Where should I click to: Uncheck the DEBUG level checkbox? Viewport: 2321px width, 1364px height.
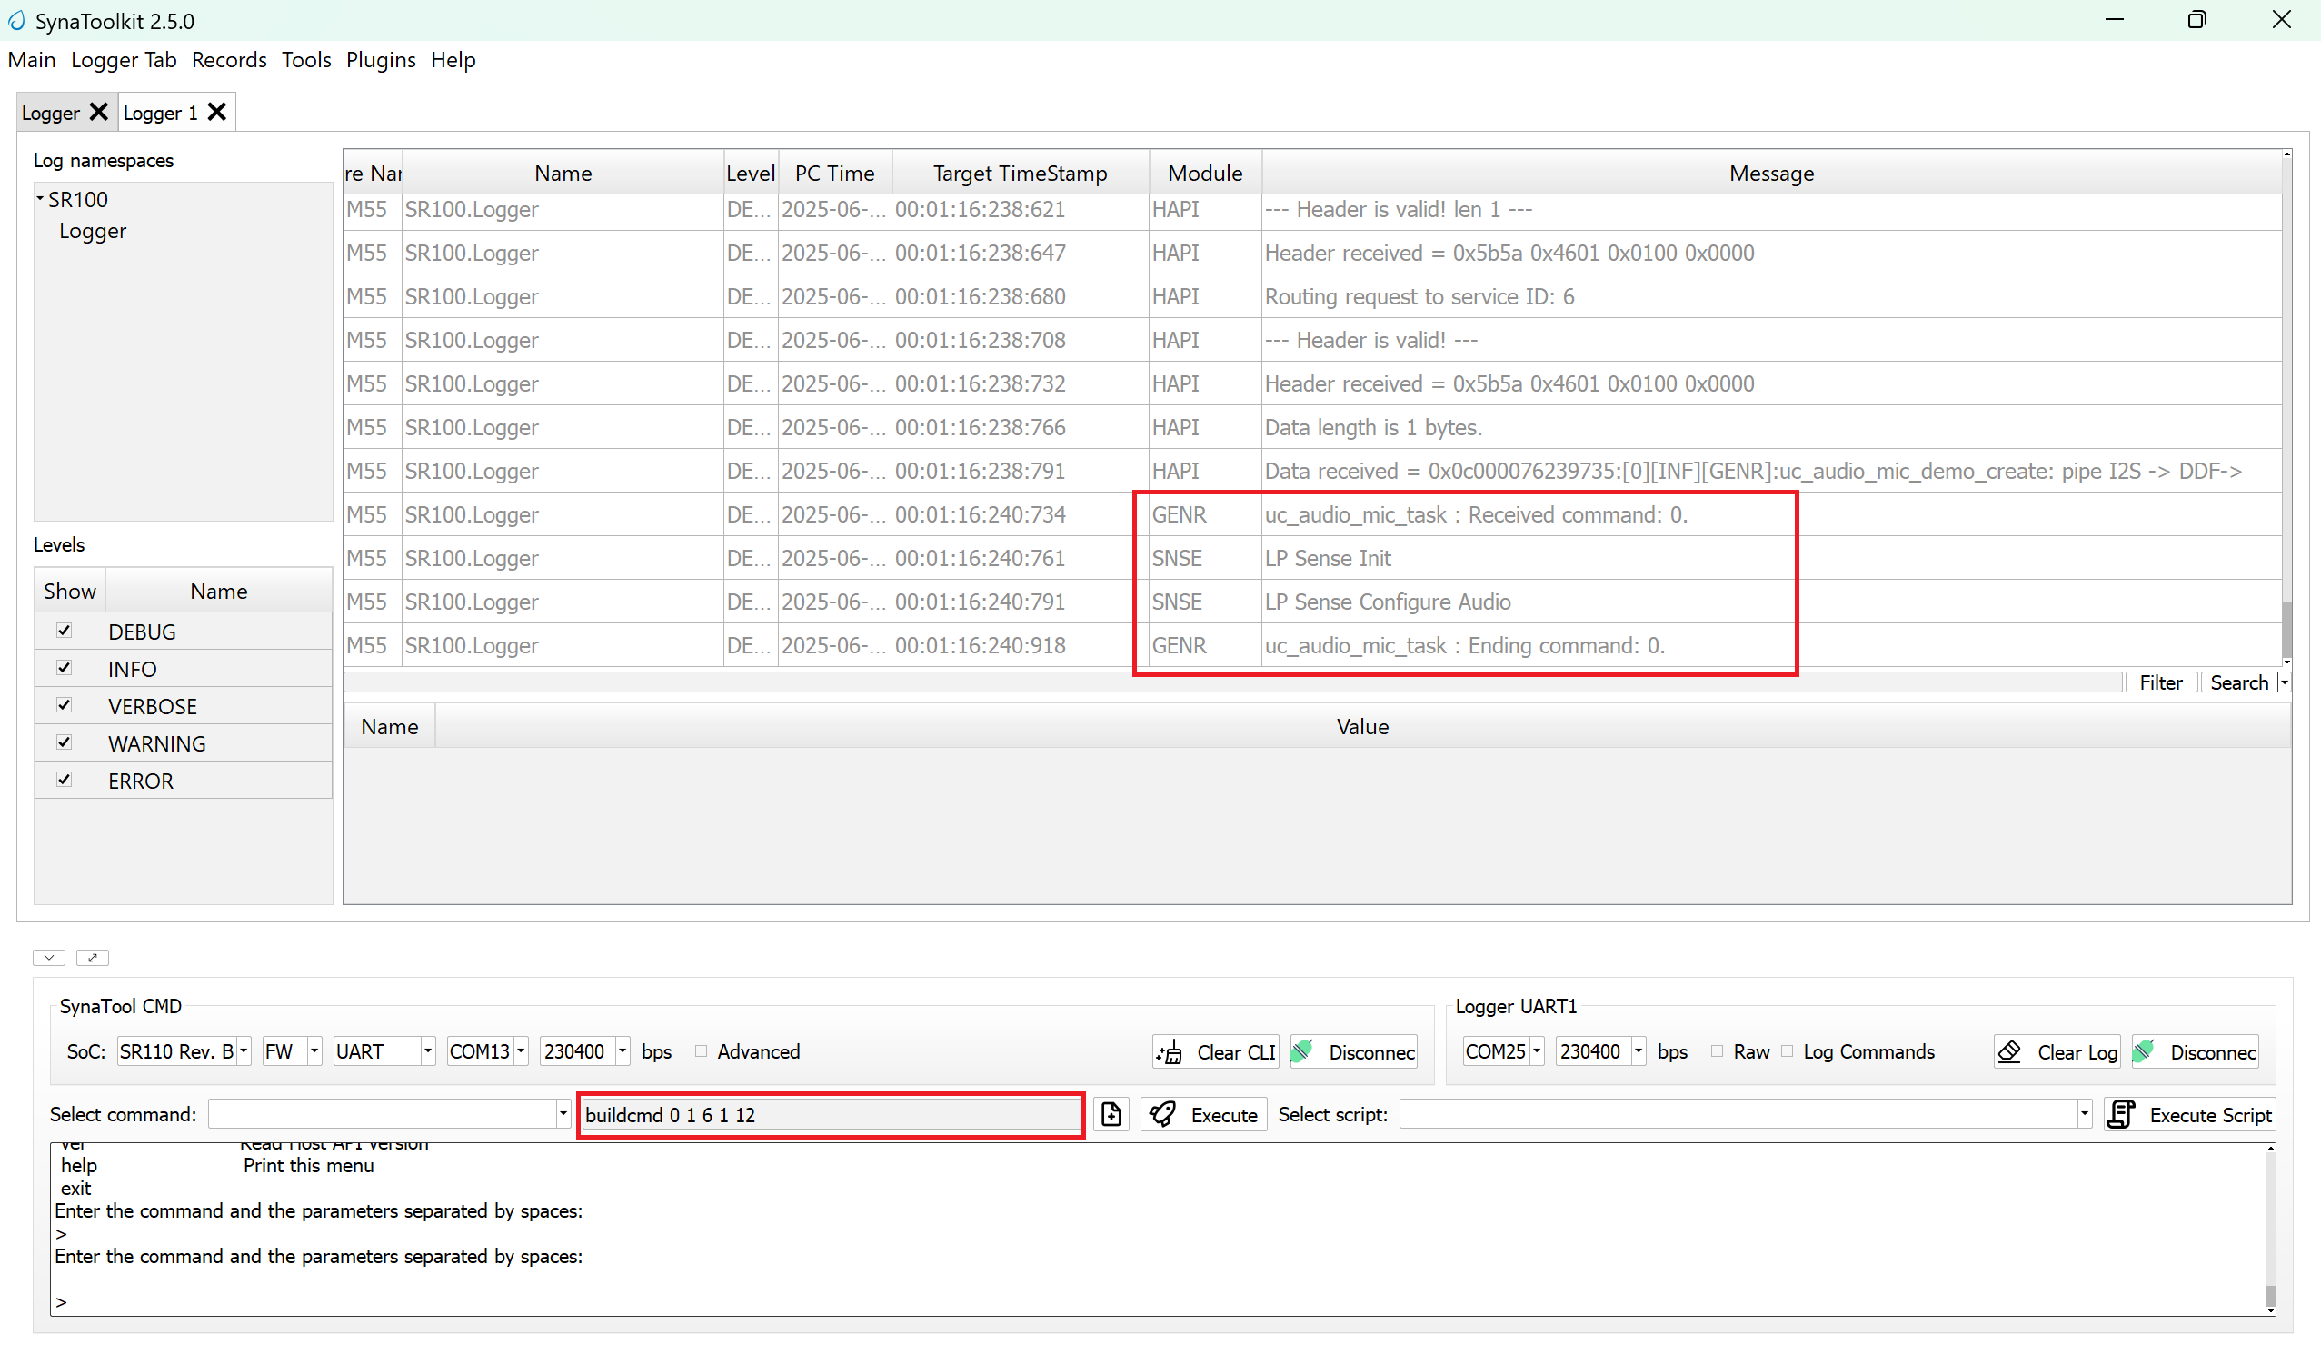pyautogui.click(x=64, y=631)
